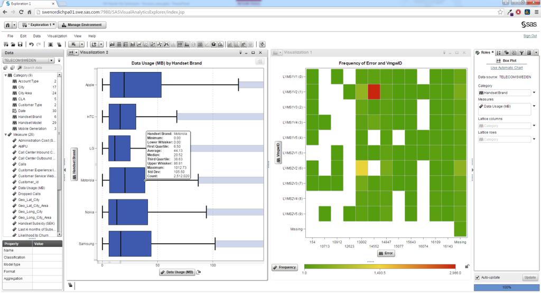Open Visualization 1 chart type dropdown
The height and width of the screenshot is (293, 541).
point(280,52)
